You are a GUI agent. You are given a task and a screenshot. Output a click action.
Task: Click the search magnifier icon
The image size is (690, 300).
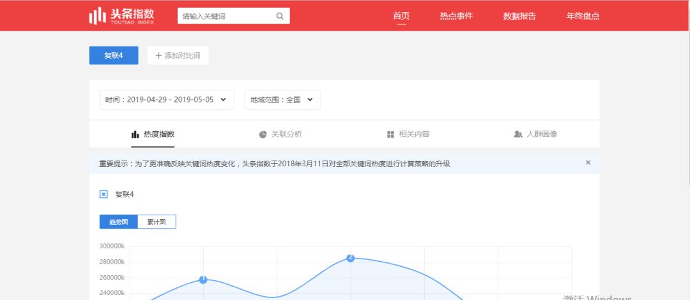point(280,16)
